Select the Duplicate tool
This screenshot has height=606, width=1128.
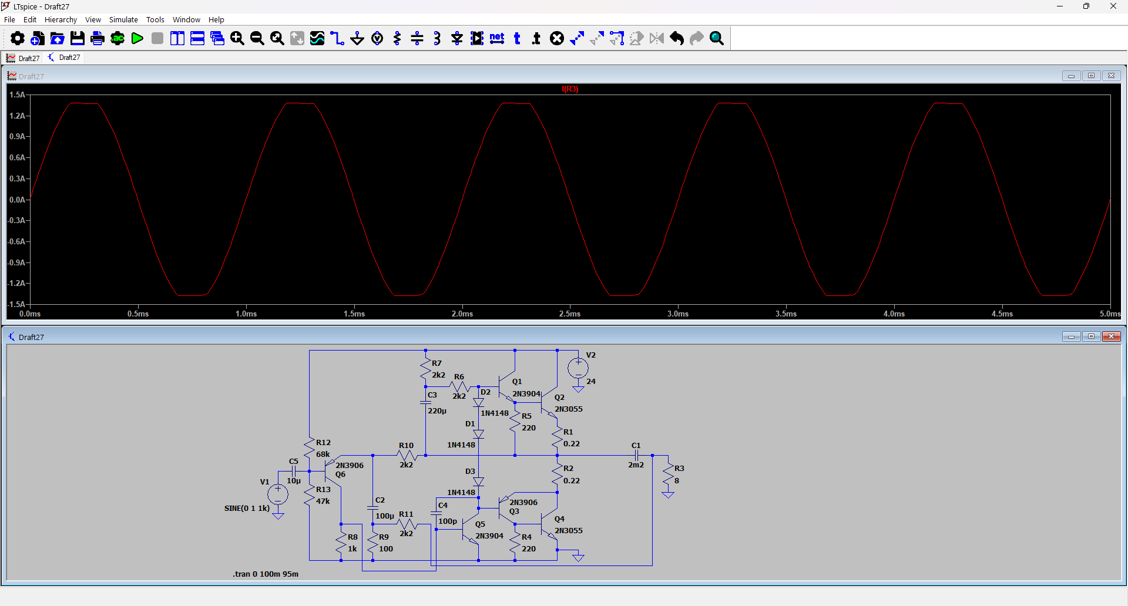click(x=577, y=39)
